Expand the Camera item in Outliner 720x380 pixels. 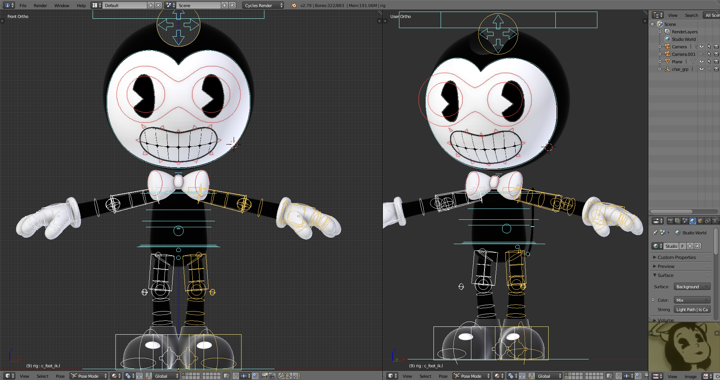point(660,47)
